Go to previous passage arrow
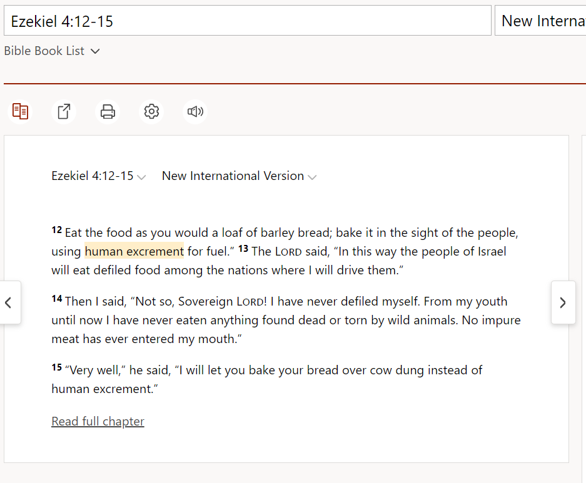This screenshot has height=483, width=586. pos(9,302)
